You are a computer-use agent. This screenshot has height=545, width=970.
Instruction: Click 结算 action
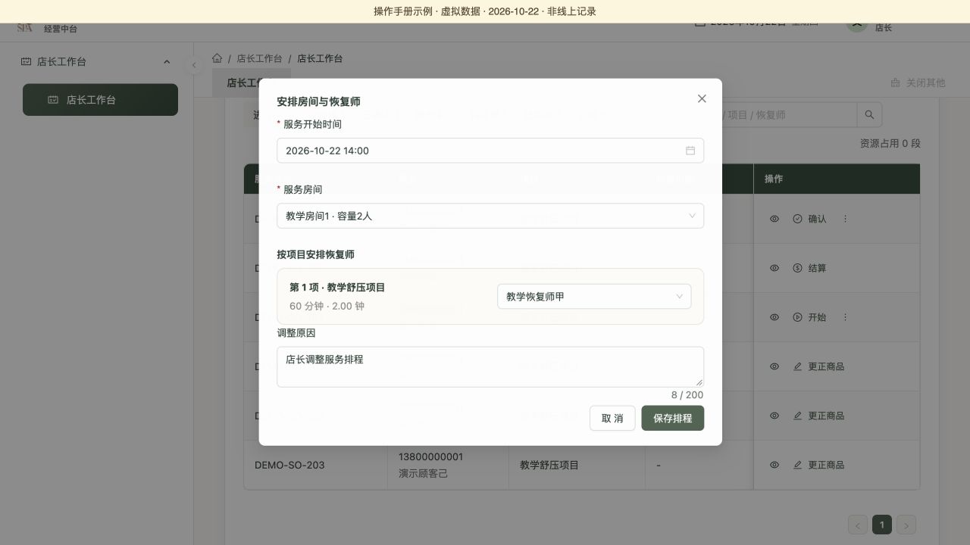coord(809,268)
